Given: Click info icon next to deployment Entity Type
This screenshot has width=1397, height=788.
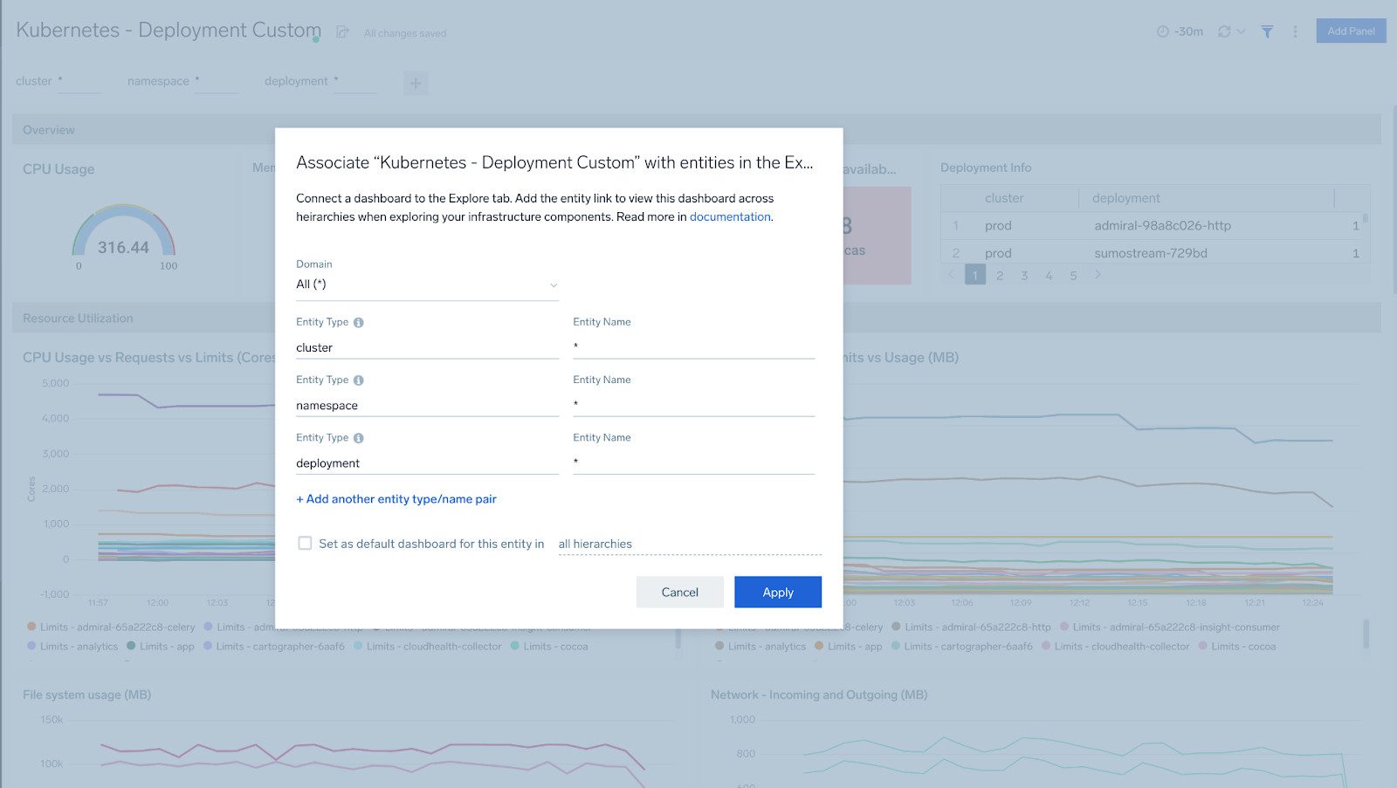Looking at the screenshot, I should pyautogui.click(x=359, y=438).
